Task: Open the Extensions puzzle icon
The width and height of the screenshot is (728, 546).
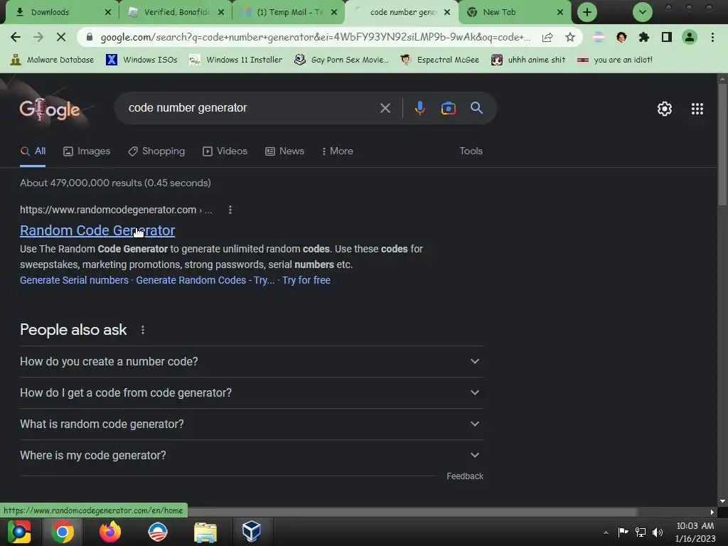Action: pos(644,37)
